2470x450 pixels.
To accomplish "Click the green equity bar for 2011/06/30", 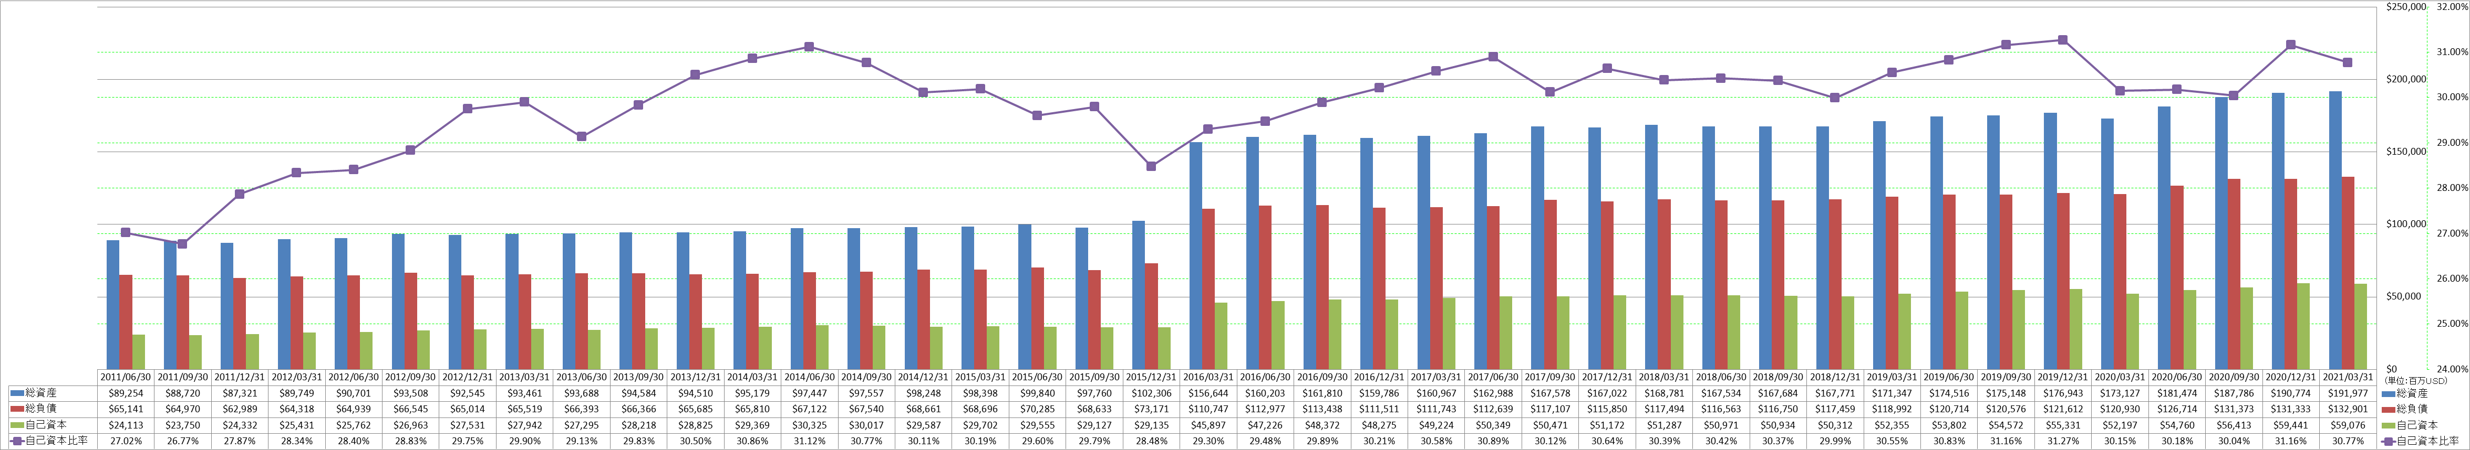I will [139, 351].
